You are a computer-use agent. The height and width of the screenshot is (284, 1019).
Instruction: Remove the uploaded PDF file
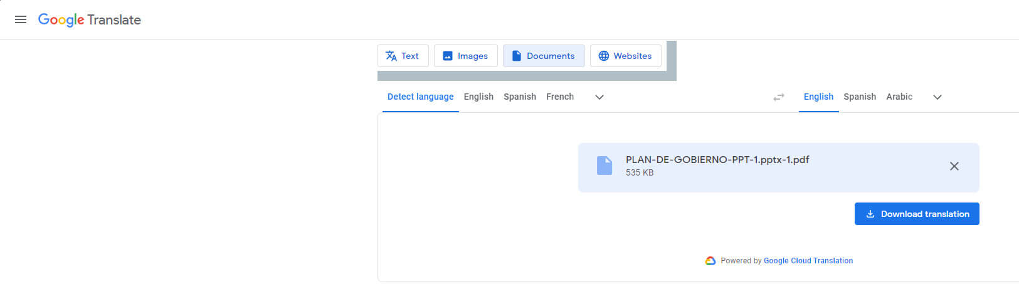[954, 166]
